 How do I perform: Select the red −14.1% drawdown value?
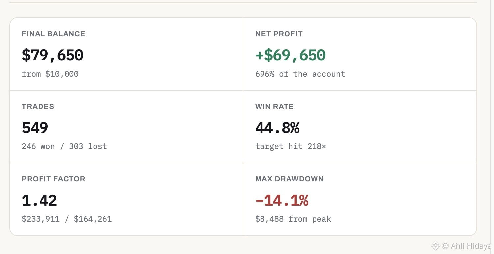[282, 200]
